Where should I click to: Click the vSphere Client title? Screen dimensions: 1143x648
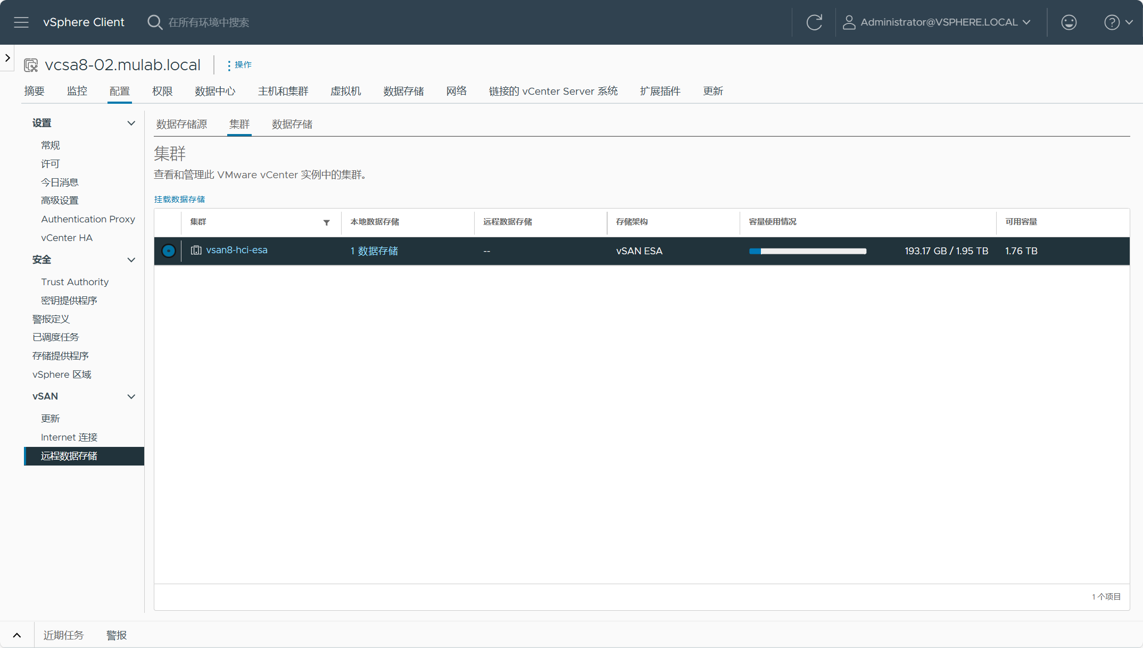84,22
